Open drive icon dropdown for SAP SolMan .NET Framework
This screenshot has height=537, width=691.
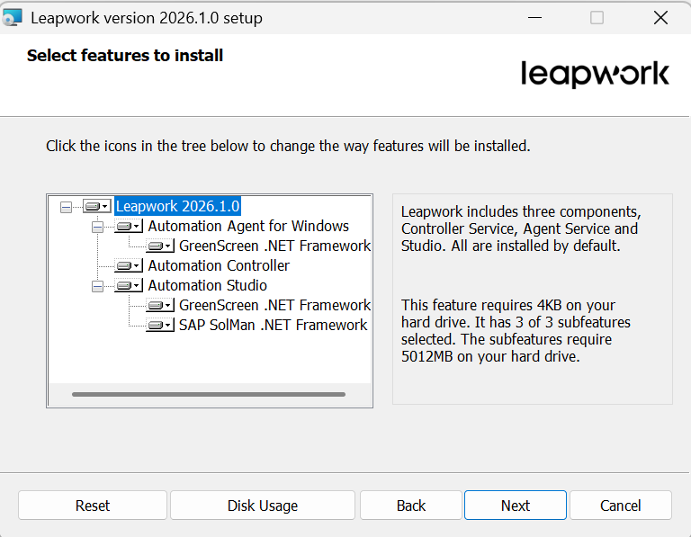tap(160, 325)
